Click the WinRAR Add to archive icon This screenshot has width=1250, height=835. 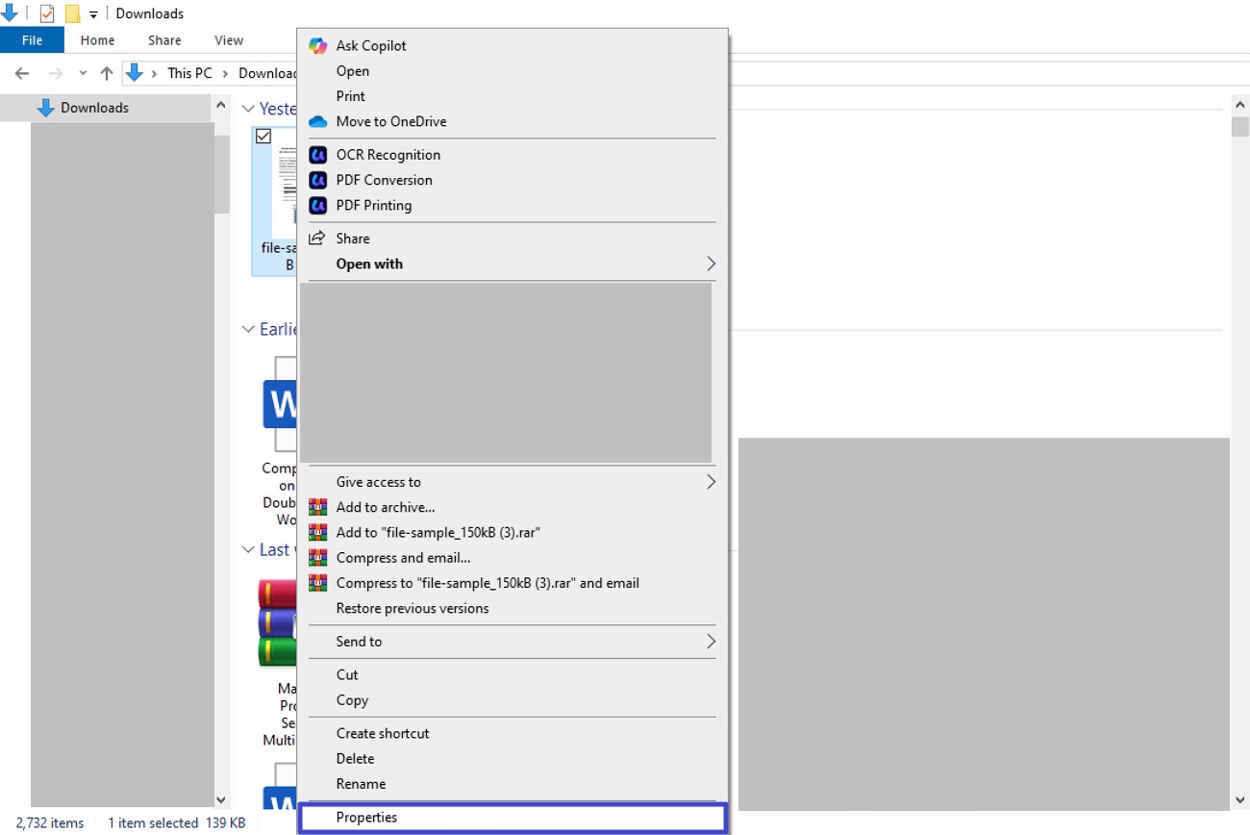[317, 507]
